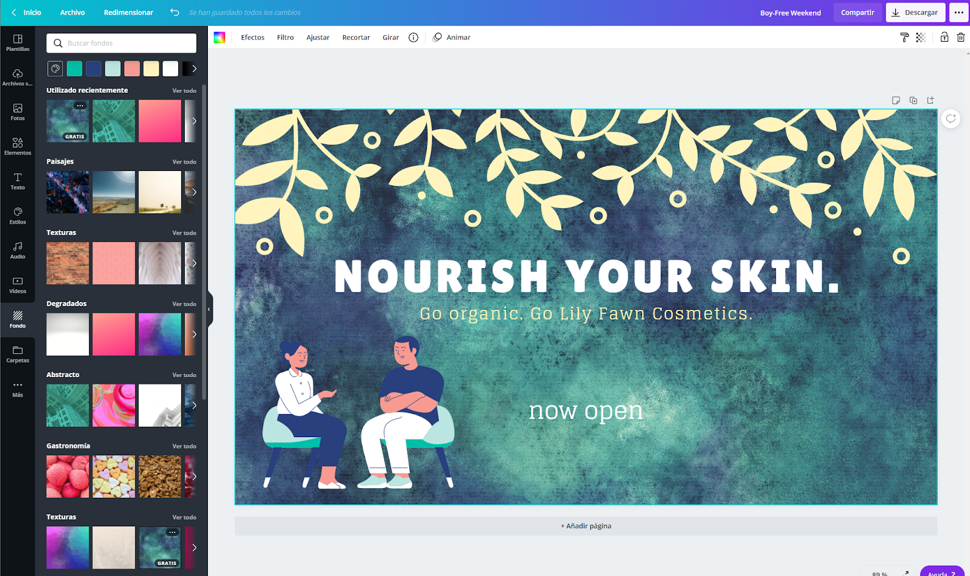
Task: Expand more color swatches arrow
Action: pyautogui.click(x=194, y=69)
